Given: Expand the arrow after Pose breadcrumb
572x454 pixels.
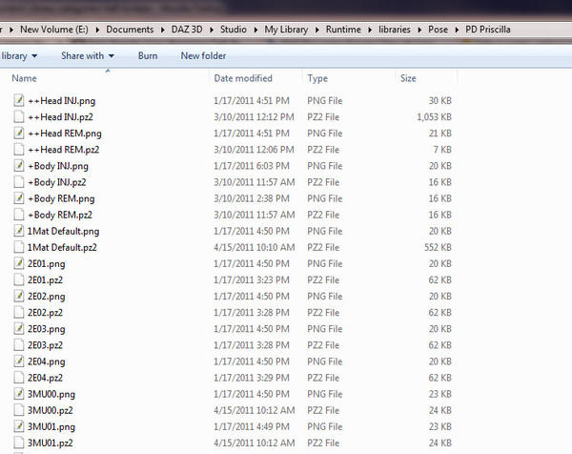Looking at the screenshot, I should [457, 30].
